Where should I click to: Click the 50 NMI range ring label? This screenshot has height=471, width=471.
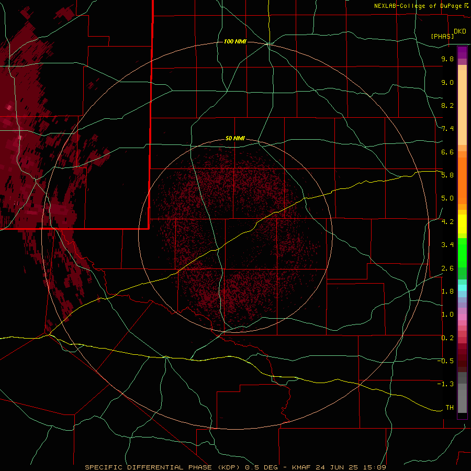pyautogui.click(x=235, y=138)
